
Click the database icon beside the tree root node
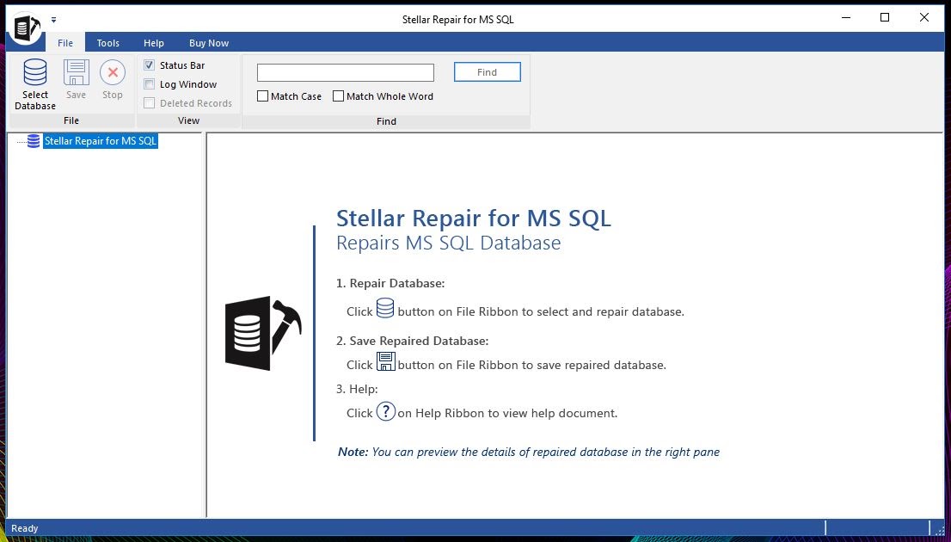point(33,140)
